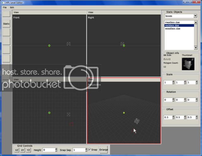The image size is (202, 156).
Task: Click the grid Height input field
Action: click(49, 150)
